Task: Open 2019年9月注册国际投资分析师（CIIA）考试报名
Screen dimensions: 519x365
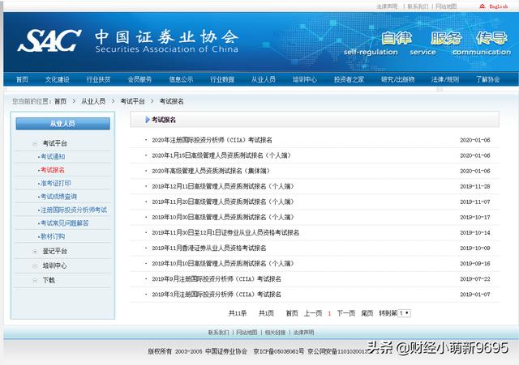Action: tap(217, 279)
